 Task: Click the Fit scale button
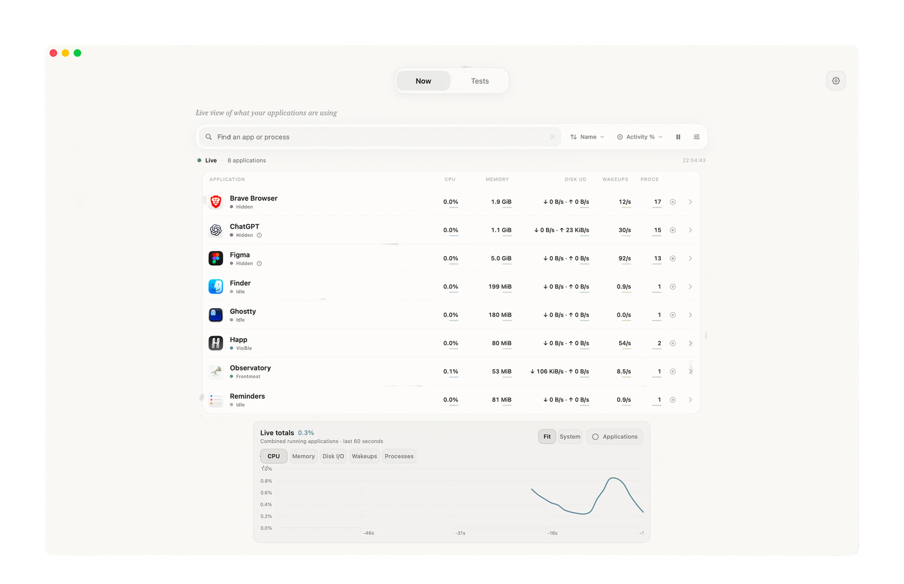pos(547,437)
